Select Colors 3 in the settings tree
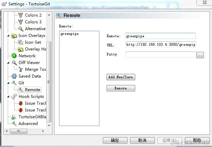 [33, 22]
